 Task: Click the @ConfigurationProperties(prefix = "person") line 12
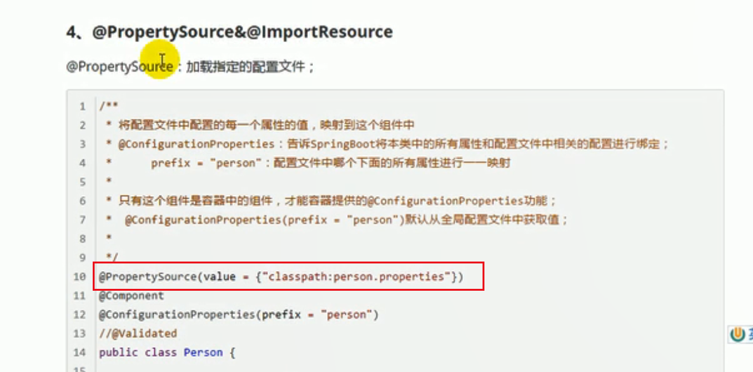click(239, 315)
